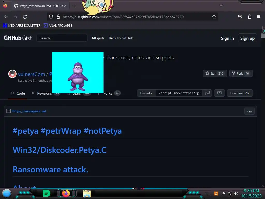The width and height of the screenshot is (265, 199).
Task: Open the 210 stargazers count
Action: pyautogui.click(x=221, y=73)
